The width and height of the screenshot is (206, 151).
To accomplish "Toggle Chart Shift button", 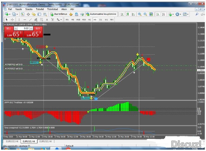I will click(164, 14).
